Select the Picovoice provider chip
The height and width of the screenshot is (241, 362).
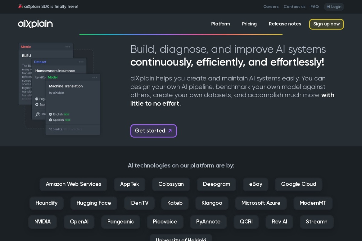pos(165,222)
